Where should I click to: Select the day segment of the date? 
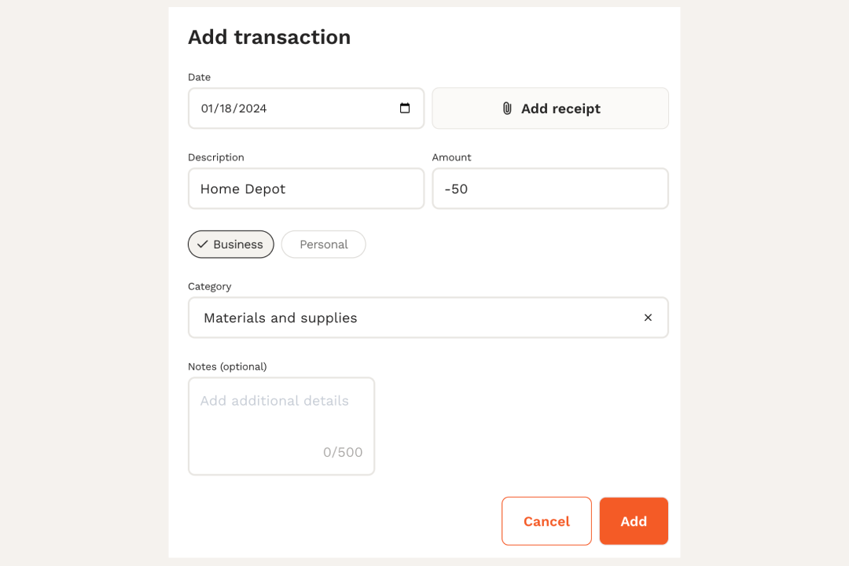226,108
